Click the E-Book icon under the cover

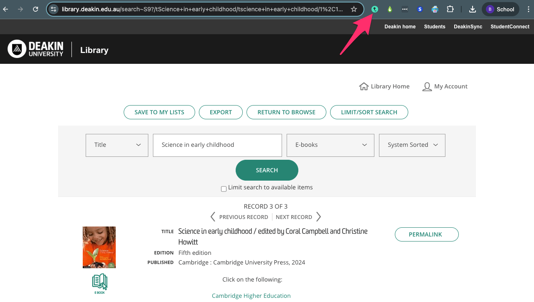point(99,284)
